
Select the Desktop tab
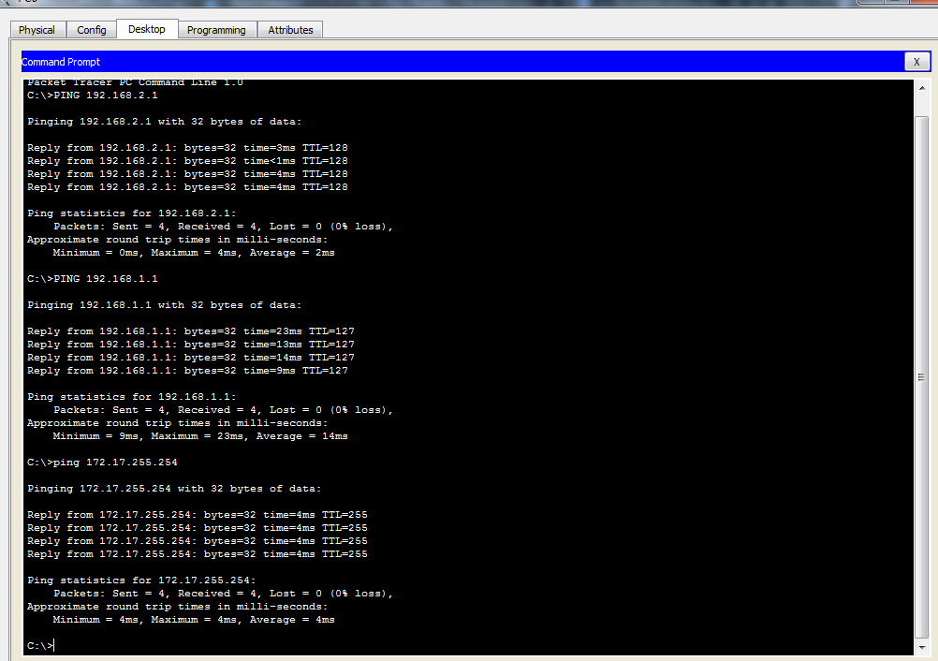[x=147, y=29]
